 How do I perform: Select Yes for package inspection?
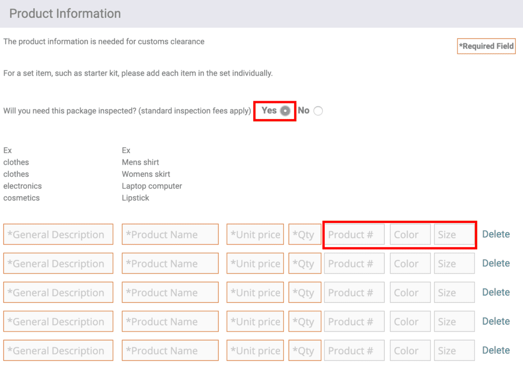click(x=285, y=111)
